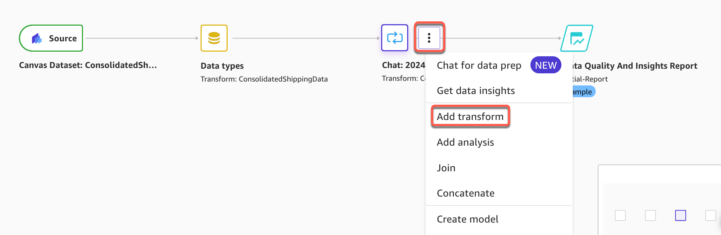Toggle the purple-highlighted square box

[x=680, y=215]
